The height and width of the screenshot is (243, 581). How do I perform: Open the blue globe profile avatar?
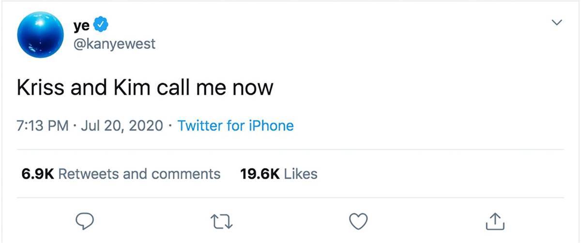click(41, 35)
